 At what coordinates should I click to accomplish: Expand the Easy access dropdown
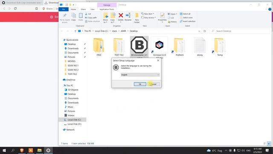[x=148, y=18]
